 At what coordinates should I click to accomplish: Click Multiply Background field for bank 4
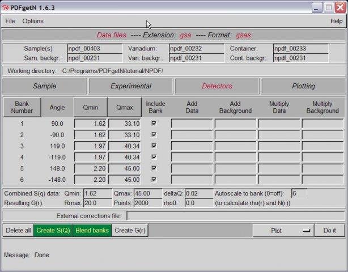coord(322,157)
